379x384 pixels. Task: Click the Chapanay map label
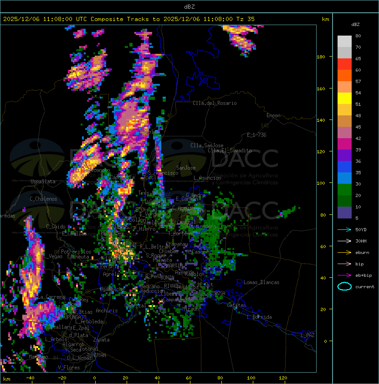[177, 244]
